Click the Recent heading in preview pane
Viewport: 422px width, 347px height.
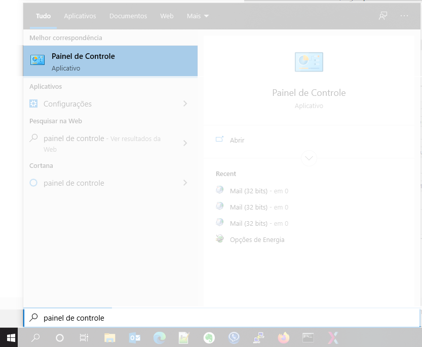[x=226, y=174]
